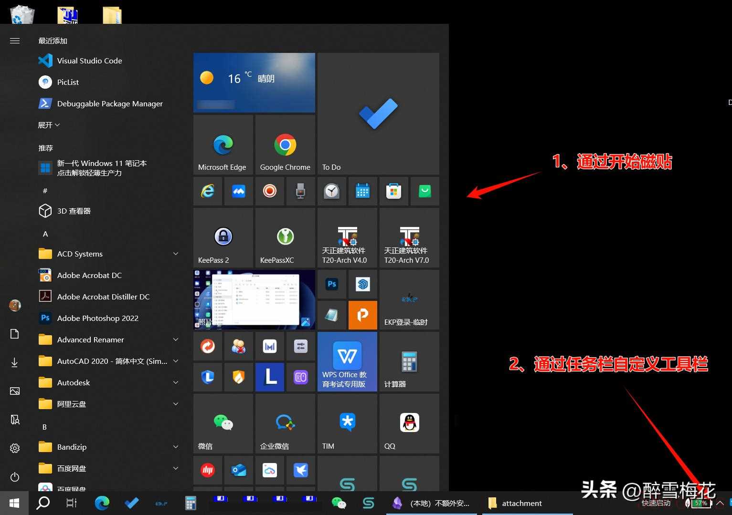Viewport: 732px width, 515px height.
Task: Open 天正建筑软件 T20-Arch V4.0 tile
Action: click(x=347, y=237)
